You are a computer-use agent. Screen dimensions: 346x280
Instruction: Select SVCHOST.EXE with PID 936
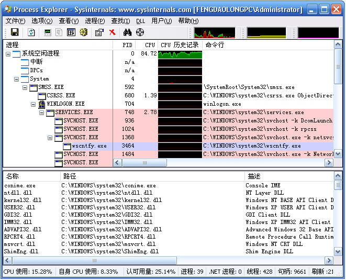[x=168, y=121]
